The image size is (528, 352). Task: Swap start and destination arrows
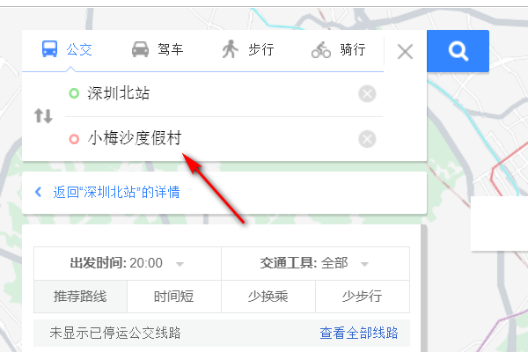(x=43, y=116)
